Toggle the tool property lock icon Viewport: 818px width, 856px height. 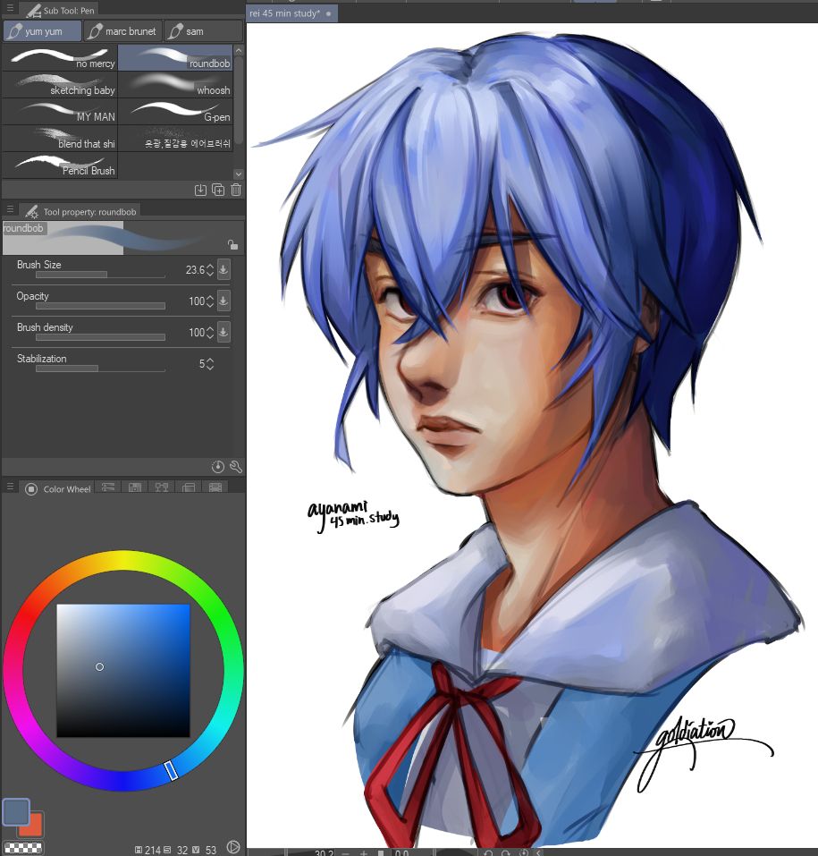[233, 244]
